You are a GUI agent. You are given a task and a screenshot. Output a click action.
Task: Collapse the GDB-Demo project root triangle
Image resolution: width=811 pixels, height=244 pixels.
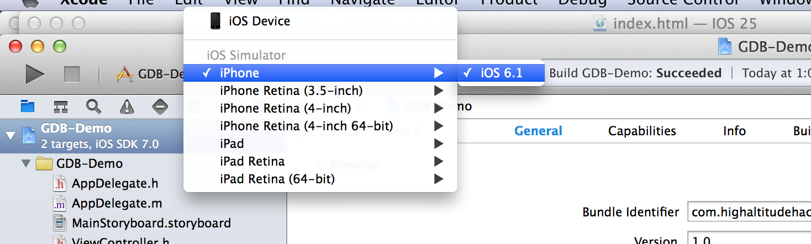[10, 136]
